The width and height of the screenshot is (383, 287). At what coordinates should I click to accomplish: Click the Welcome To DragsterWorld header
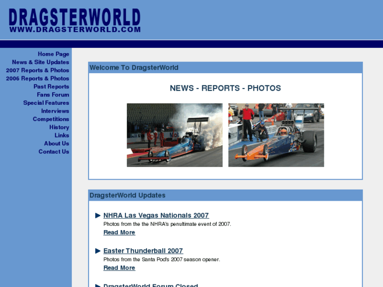(x=134, y=67)
